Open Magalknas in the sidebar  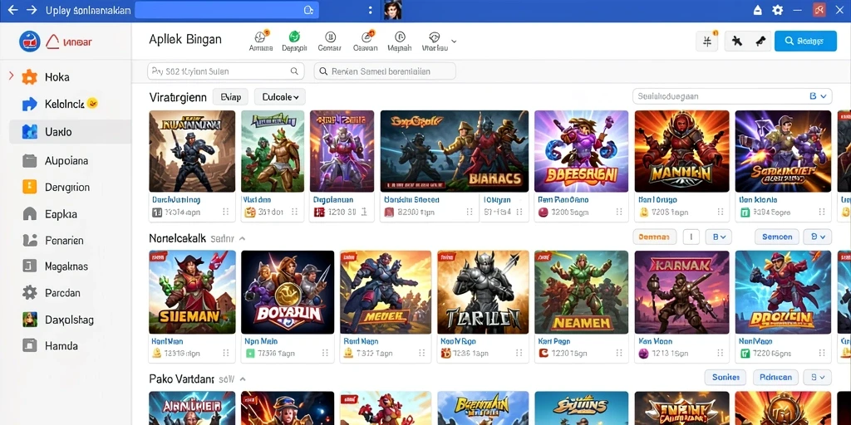tap(66, 266)
